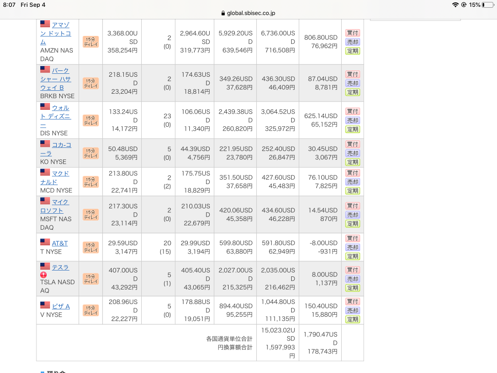
Task: Click the 買付 buy button for MSFT
Action: click(x=352, y=205)
